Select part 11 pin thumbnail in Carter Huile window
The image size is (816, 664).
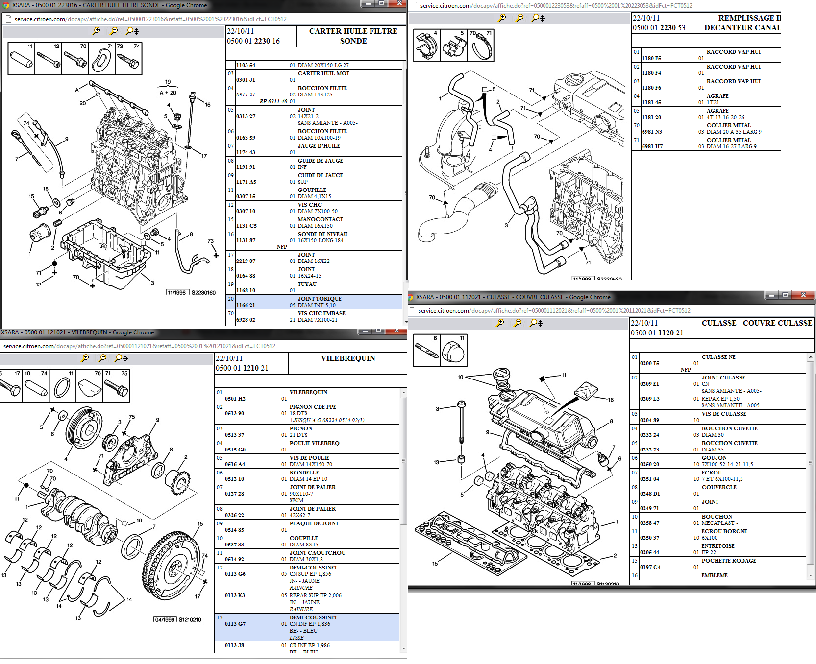click(x=22, y=59)
